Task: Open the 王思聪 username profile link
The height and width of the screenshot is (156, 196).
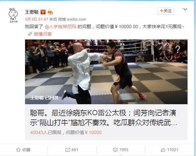Action: (x=32, y=12)
